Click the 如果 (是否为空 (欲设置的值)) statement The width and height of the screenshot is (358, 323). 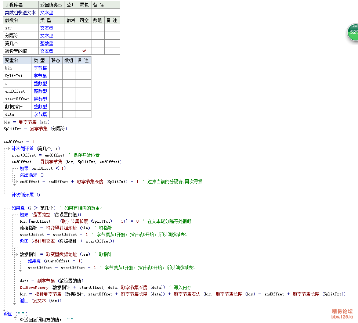(50, 215)
